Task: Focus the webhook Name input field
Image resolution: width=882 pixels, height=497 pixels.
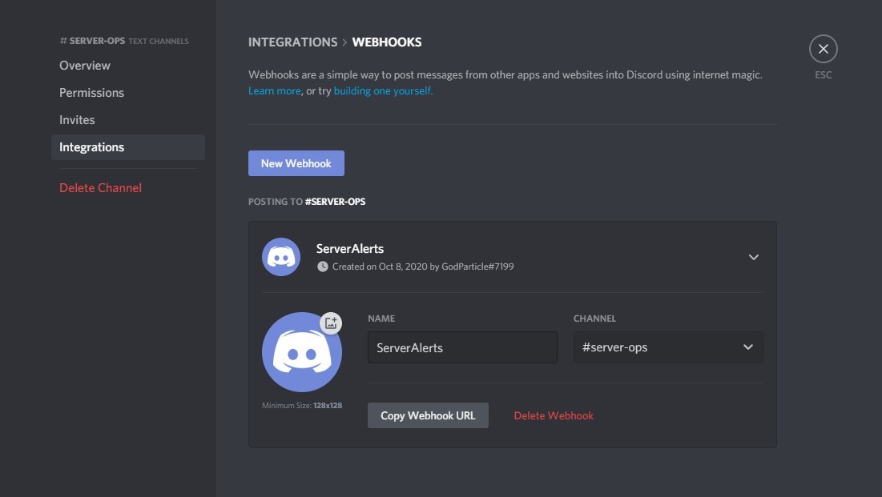Action: coord(462,348)
